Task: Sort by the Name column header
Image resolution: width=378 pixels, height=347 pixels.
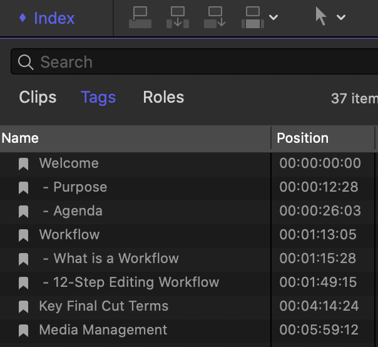Action: [x=135, y=138]
